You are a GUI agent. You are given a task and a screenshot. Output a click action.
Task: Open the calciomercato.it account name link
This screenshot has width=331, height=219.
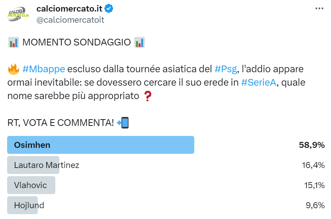point(69,9)
